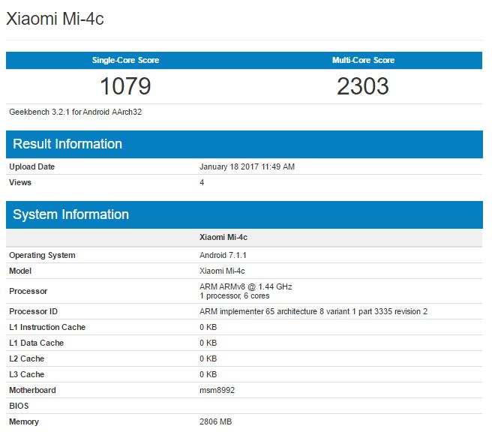Select the Memory row label

tap(24, 421)
